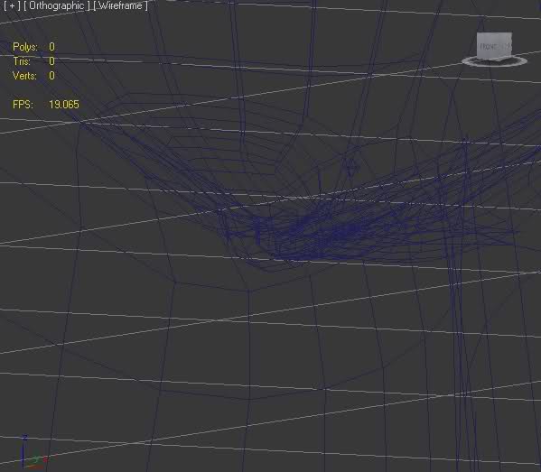Screen dimensions: 541x472
Task: Open the Orthographic point-of-view viewport menu
Action: (57, 5)
